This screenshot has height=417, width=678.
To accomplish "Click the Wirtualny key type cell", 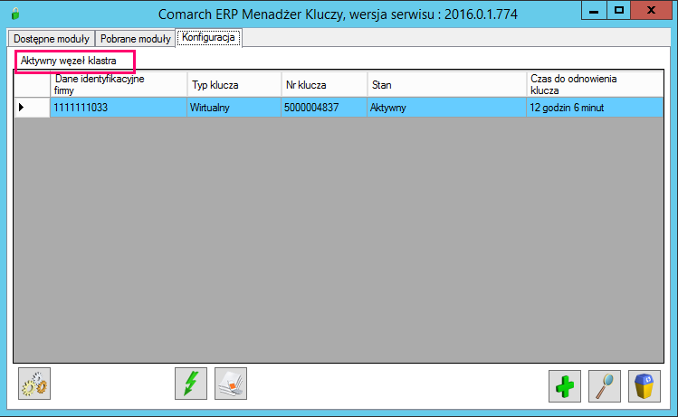I will [234, 107].
